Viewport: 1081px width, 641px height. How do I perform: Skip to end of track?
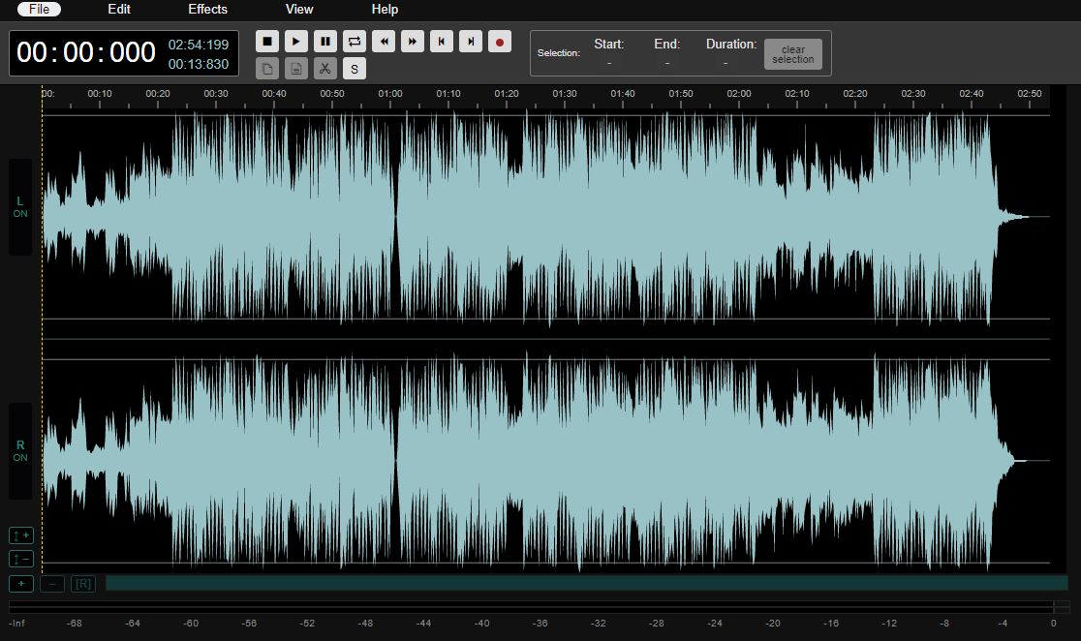coord(470,41)
